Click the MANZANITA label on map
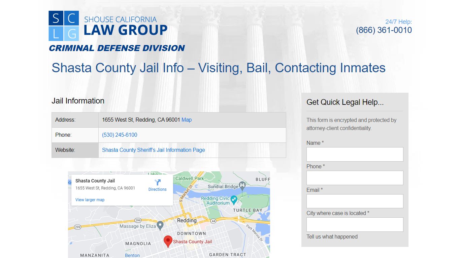This screenshot has width=460, height=258. pos(95,255)
